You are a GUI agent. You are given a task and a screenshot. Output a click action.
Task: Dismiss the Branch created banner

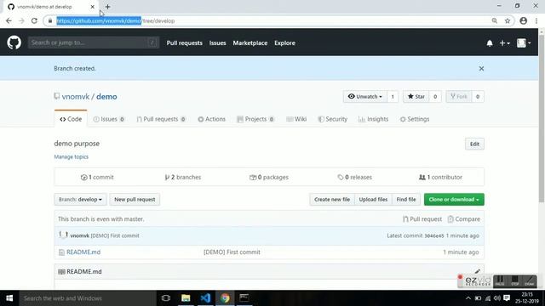481,68
